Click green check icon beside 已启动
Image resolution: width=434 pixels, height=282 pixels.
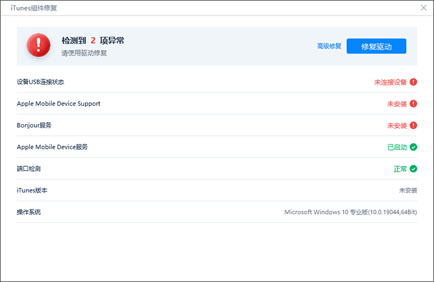[413, 147]
